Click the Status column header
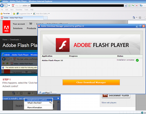Screen dimensions: 146x114 click(120, 56)
